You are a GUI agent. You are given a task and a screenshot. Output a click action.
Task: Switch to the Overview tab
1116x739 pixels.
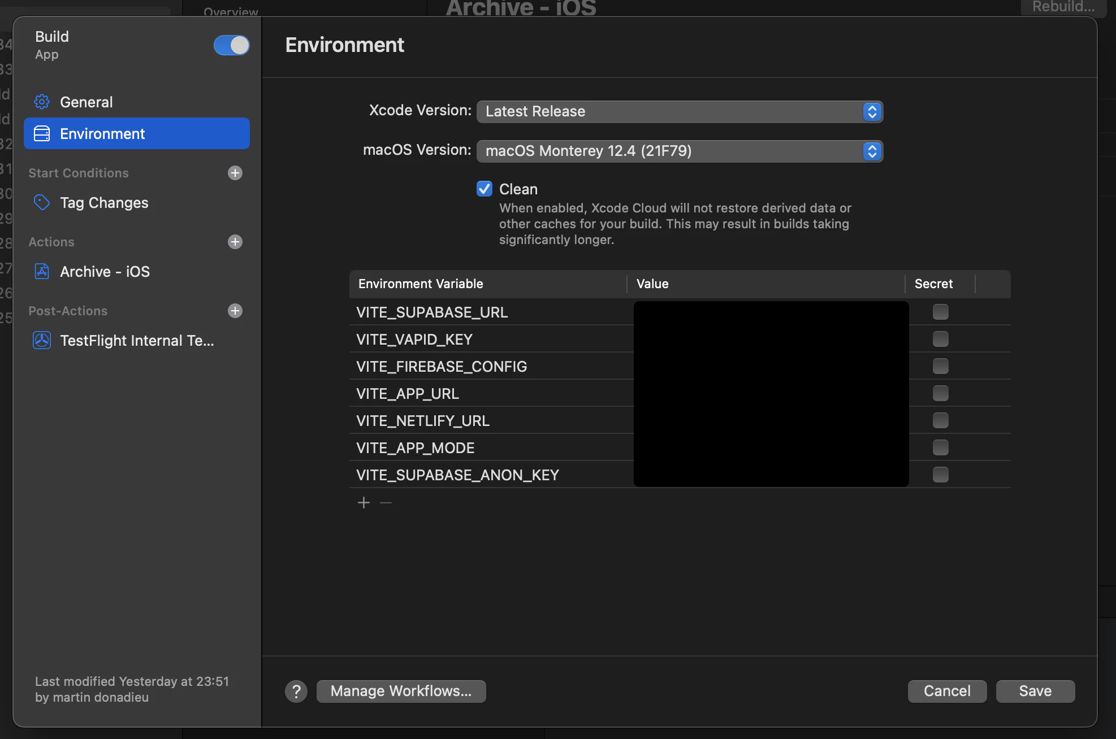click(231, 10)
